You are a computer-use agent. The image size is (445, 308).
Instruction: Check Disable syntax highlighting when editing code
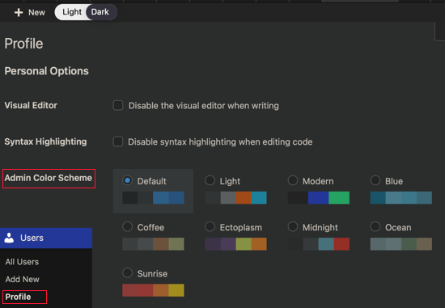coord(118,141)
